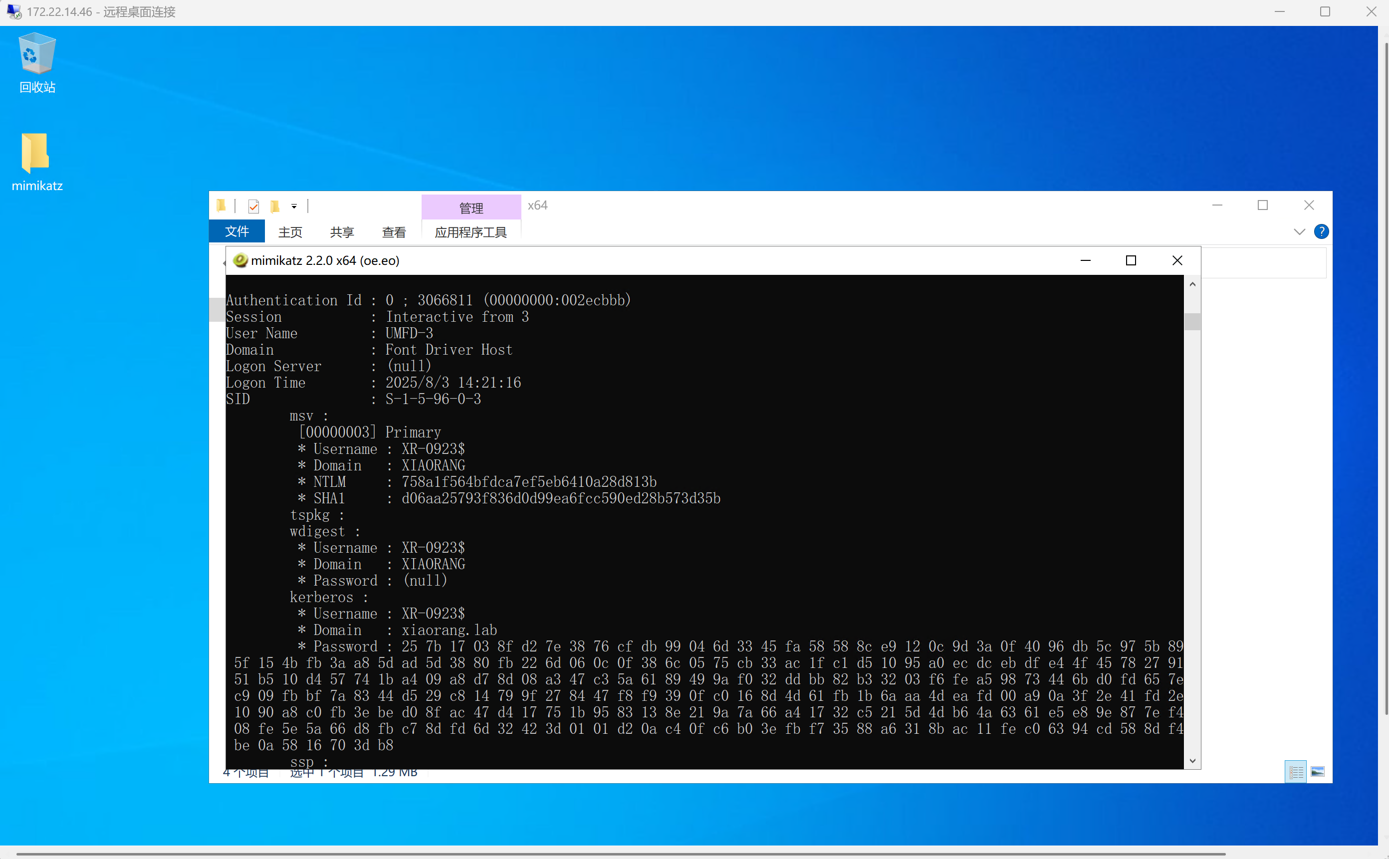Switch to the 共享 ribbon tab
Image resolution: width=1389 pixels, height=859 pixels.
point(342,232)
